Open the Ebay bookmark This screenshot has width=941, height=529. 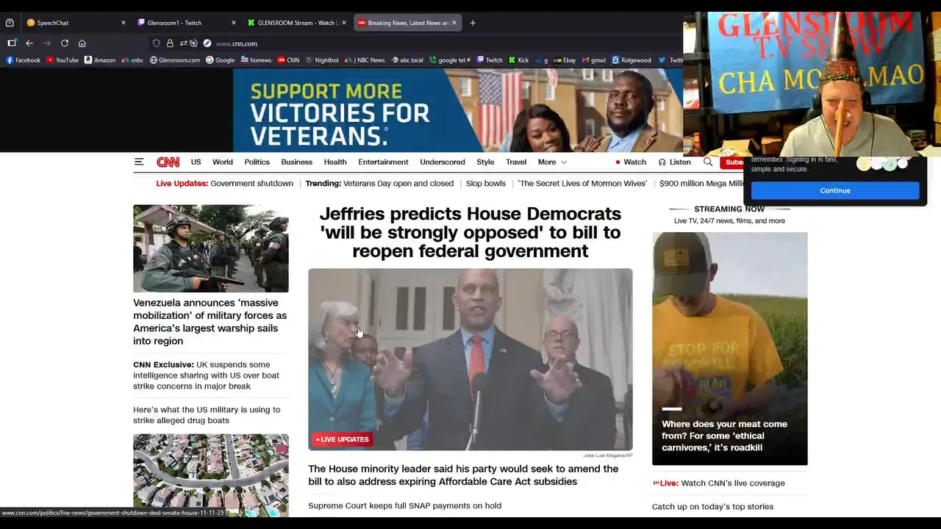pos(565,60)
